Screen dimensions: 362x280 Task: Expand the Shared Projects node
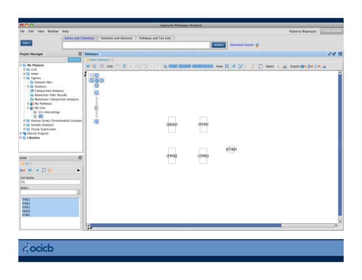click(20, 133)
